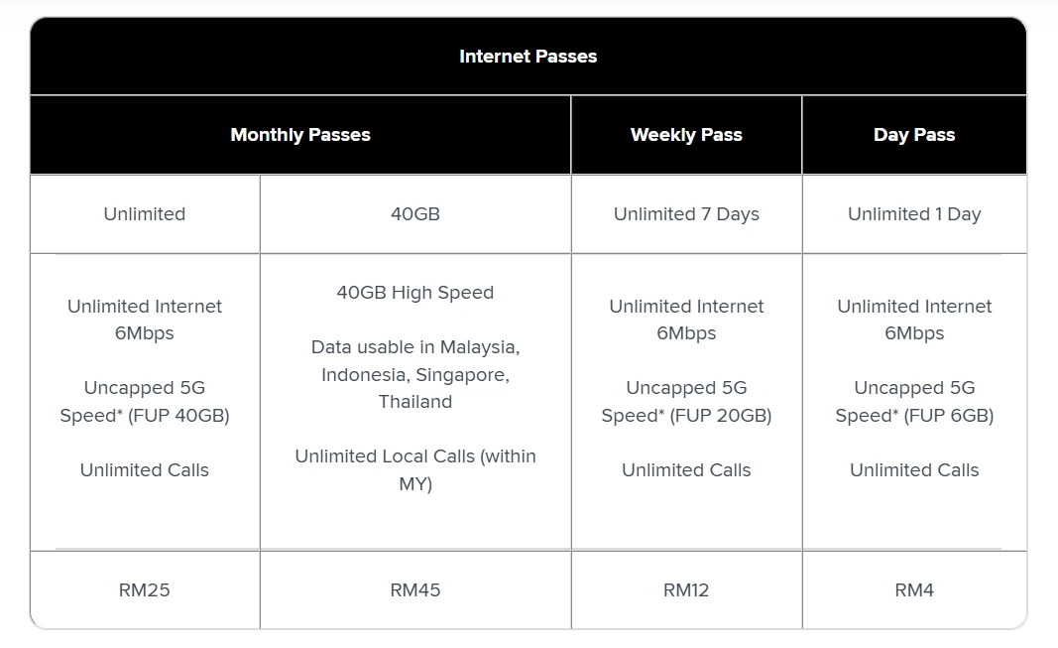
Task: Click the 40GB monthly plan name cell
Action: click(415, 214)
